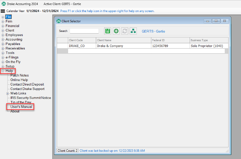Click the hamburger menu icon beside Calendar Year
The image size is (241, 159).
[3, 11]
